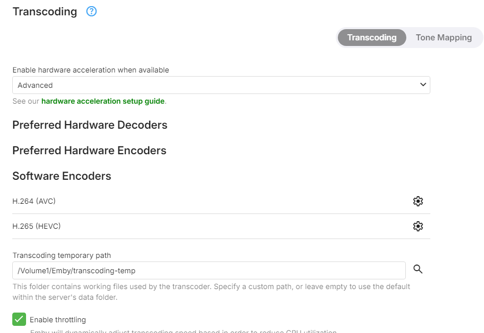Viewport: 484px width, 333px height.
Task: Browse for transcoding temporary path folder
Action: pos(418,269)
